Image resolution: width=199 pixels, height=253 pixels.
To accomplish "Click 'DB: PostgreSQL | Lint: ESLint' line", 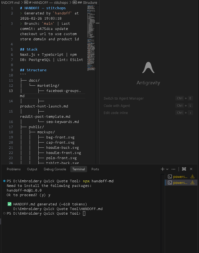I will click(x=51, y=60).
